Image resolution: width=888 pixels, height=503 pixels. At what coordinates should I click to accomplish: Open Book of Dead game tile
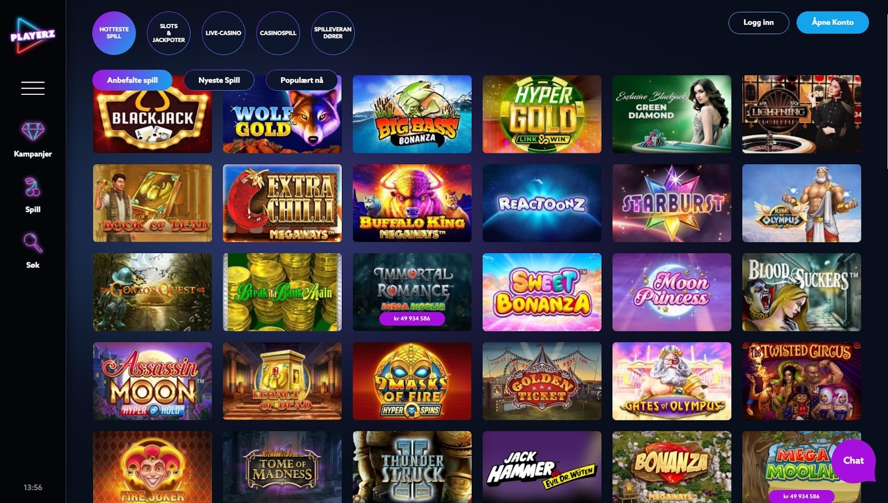click(x=152, y=203)
